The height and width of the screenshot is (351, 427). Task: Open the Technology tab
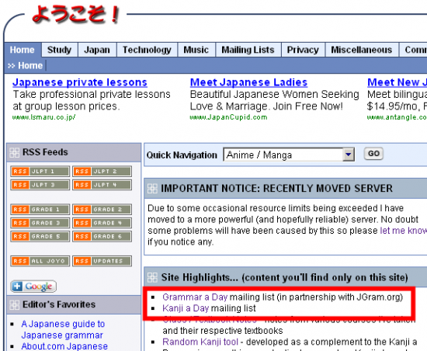pos(147,50)
